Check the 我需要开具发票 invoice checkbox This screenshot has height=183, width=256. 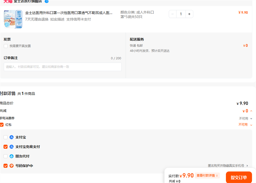(x=6, y=46)
